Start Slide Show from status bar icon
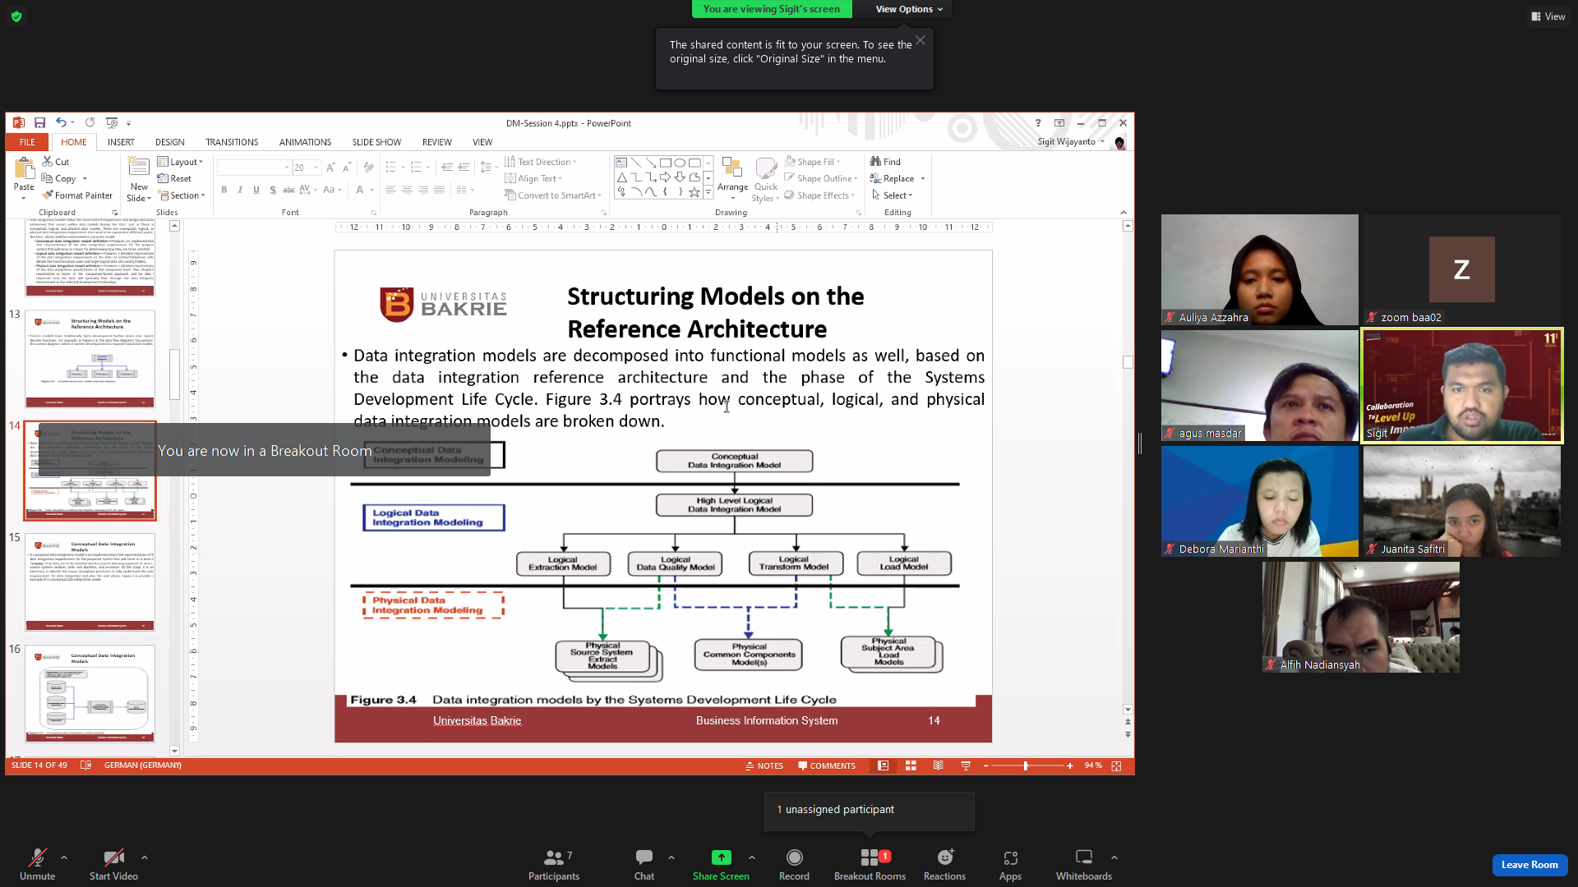Screen dimensions: 1578x887 [x=966, y=765]
